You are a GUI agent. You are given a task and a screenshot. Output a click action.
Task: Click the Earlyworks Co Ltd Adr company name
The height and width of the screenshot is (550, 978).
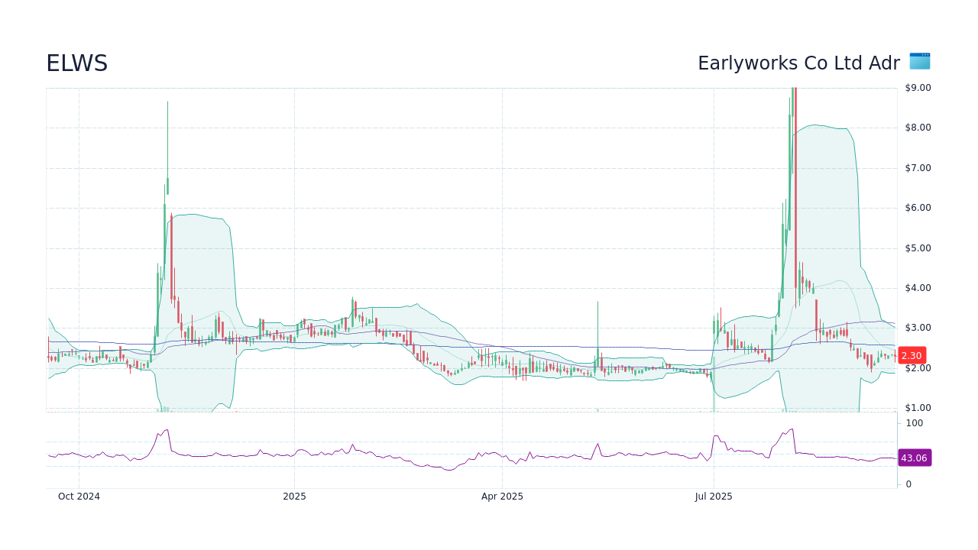pos(798,63)
